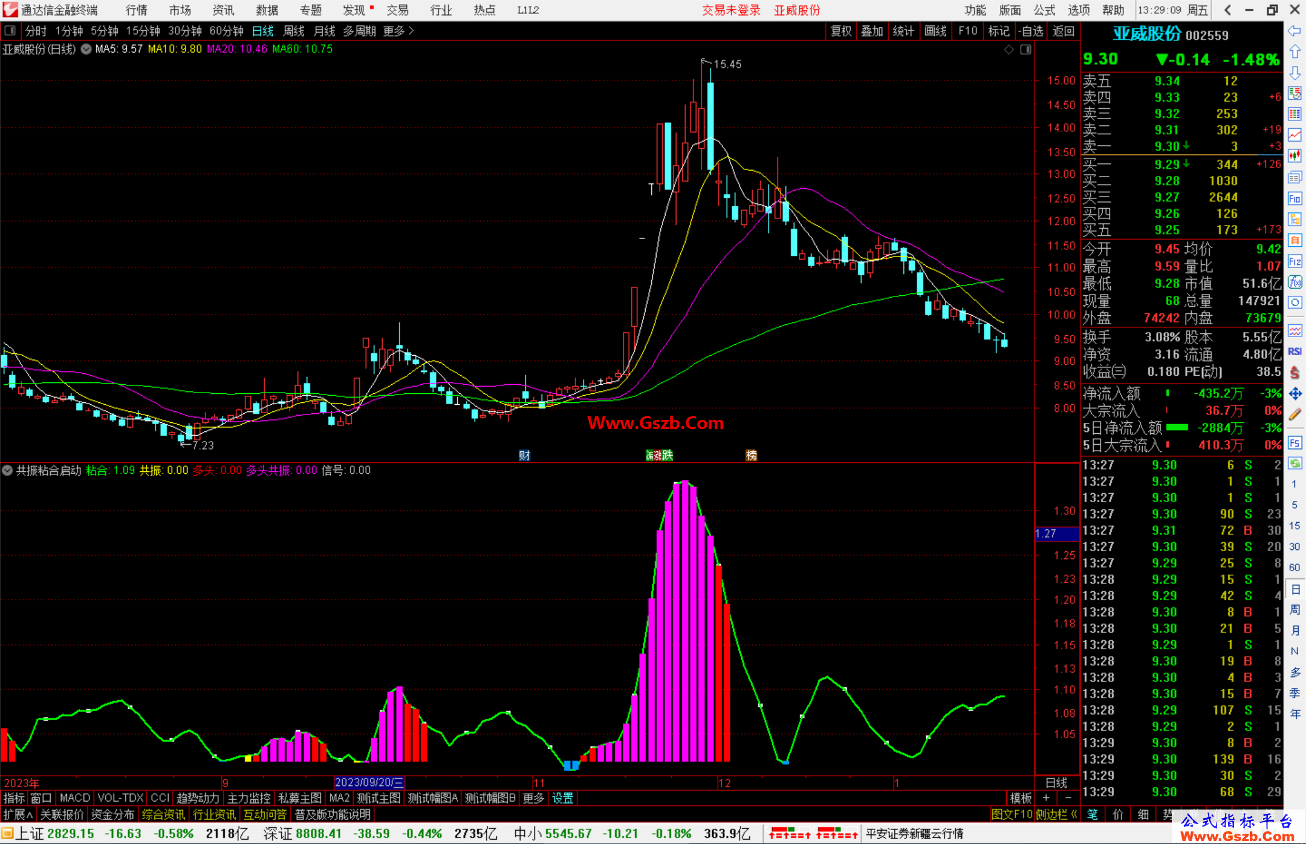The image size is (1306, 844).
Task: Click the circle icon in right sidebar
Action: click(1295, 303)
